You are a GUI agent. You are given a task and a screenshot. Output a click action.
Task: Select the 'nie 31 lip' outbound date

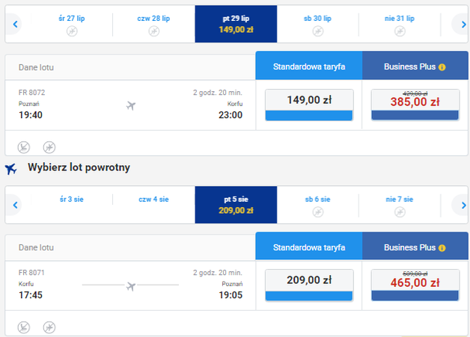pos(400,24)
